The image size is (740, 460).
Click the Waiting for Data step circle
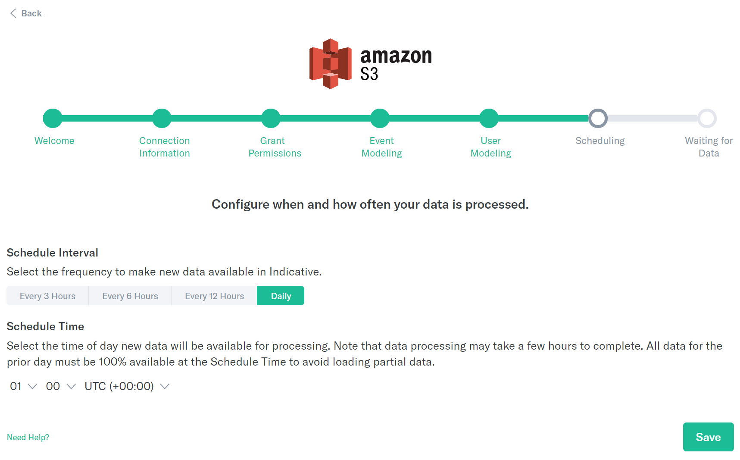[707, 118]
